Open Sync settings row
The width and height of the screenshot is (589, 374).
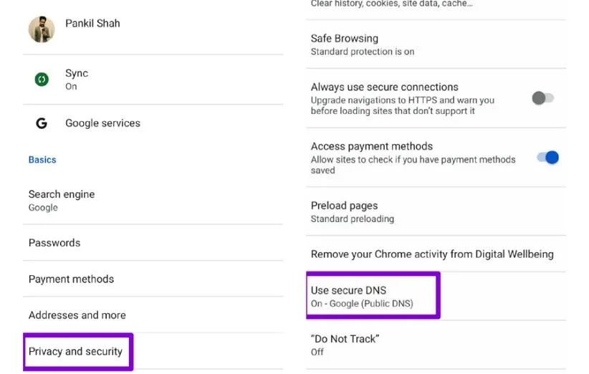coord(77,79)
